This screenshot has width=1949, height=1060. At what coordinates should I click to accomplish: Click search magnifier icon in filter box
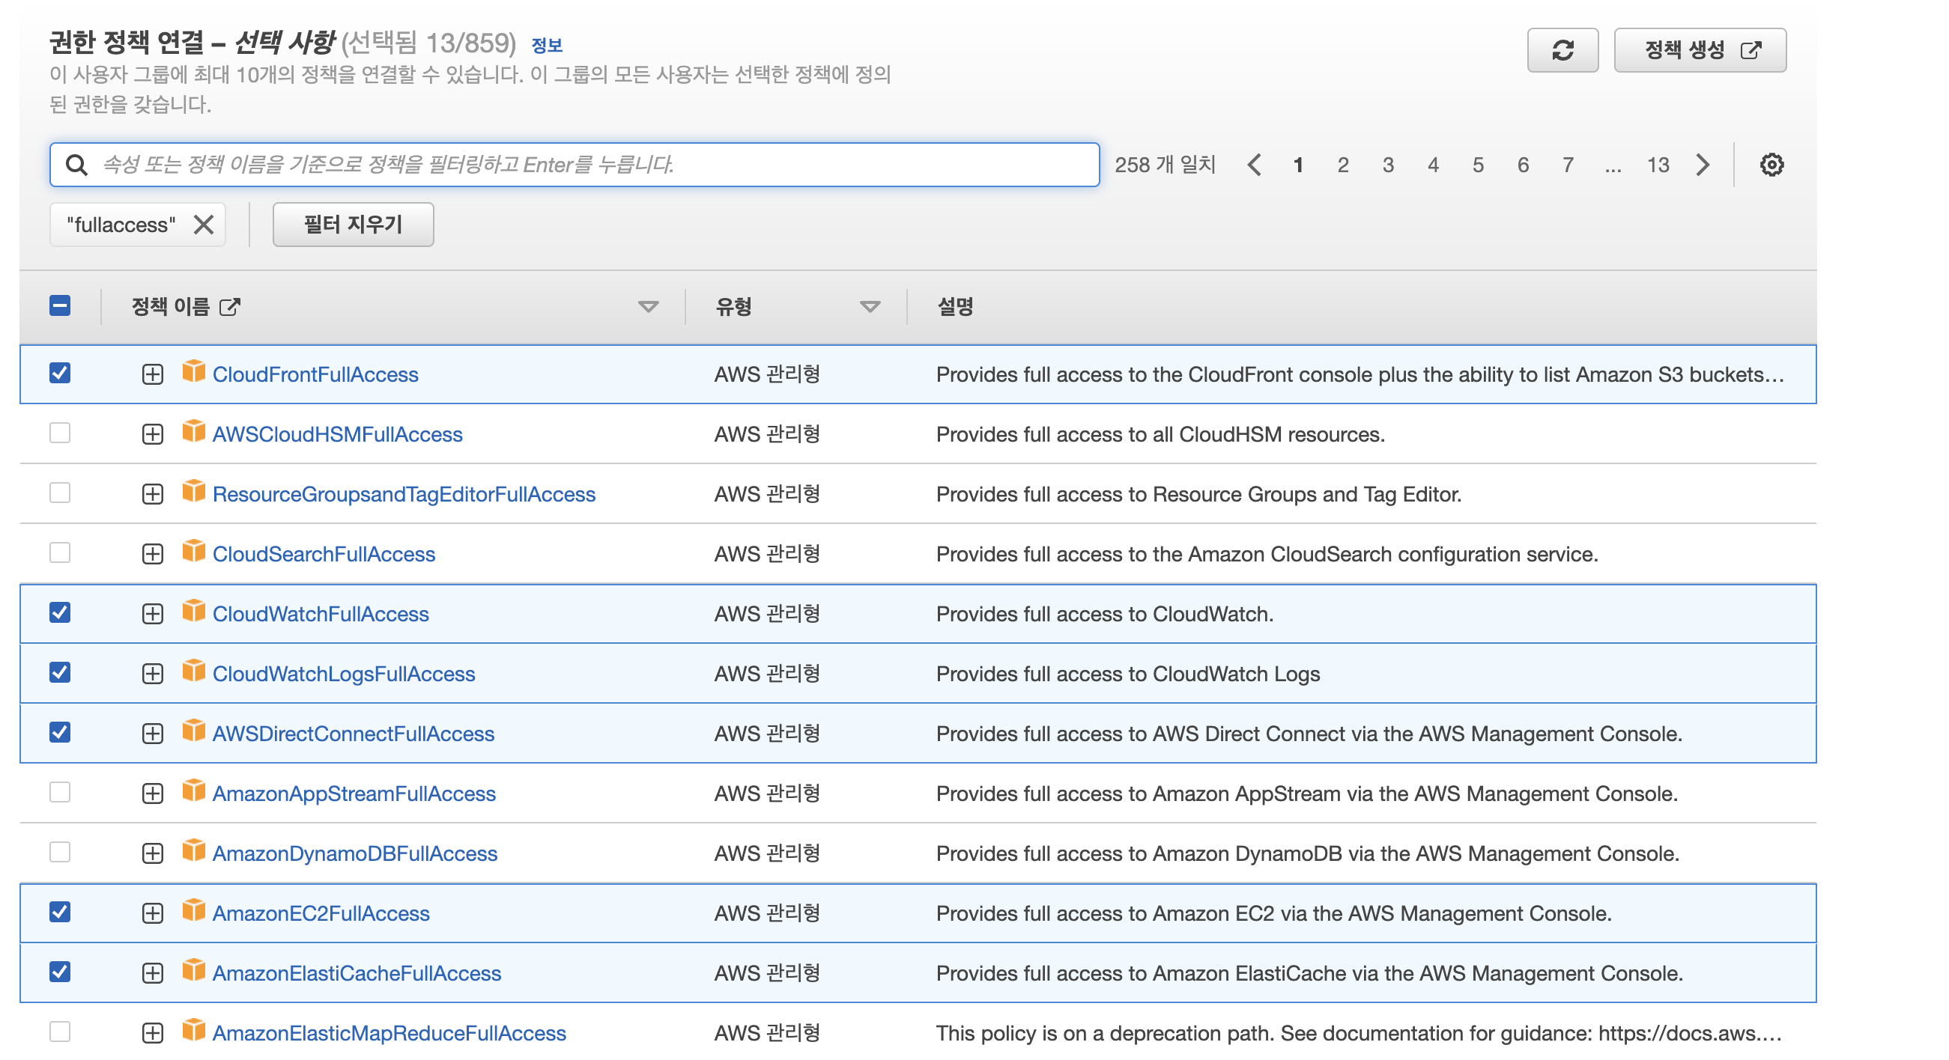tap(76, 165)
